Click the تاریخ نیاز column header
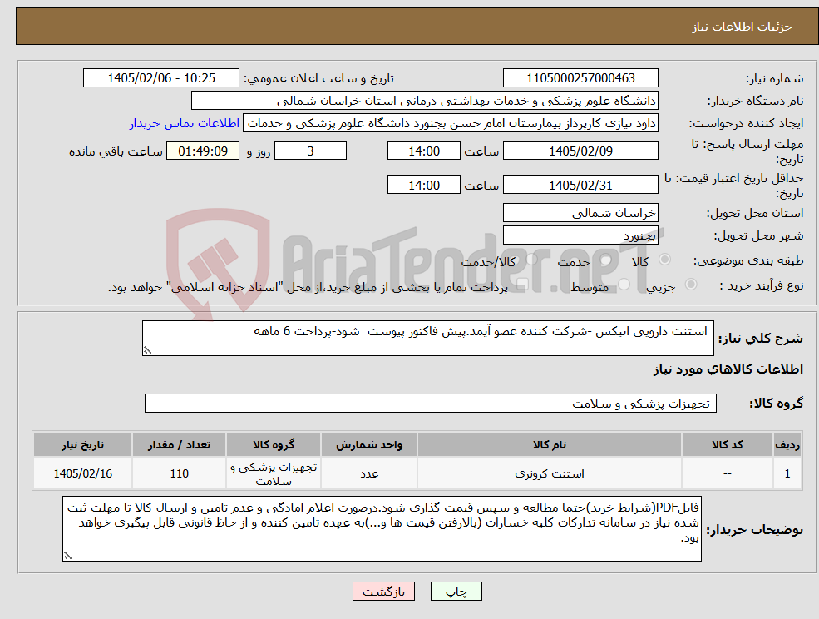 coord(82,444)
